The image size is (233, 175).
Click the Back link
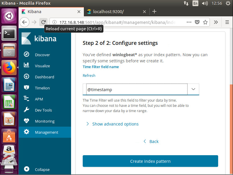(151, 142)
